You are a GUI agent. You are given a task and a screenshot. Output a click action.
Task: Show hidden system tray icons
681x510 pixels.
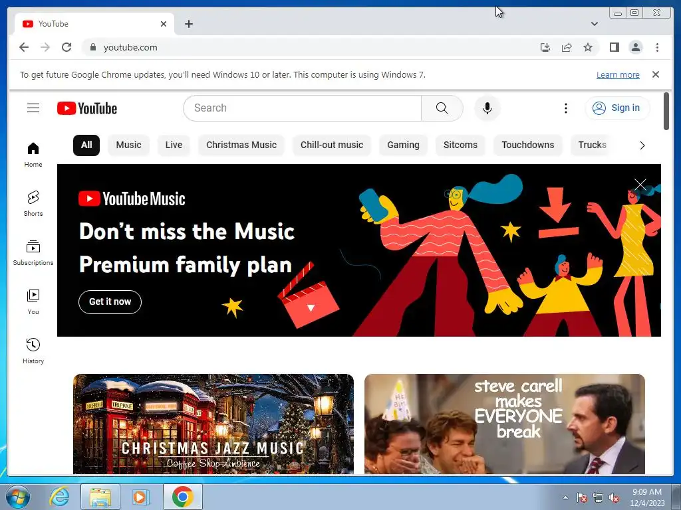(565, 497)
